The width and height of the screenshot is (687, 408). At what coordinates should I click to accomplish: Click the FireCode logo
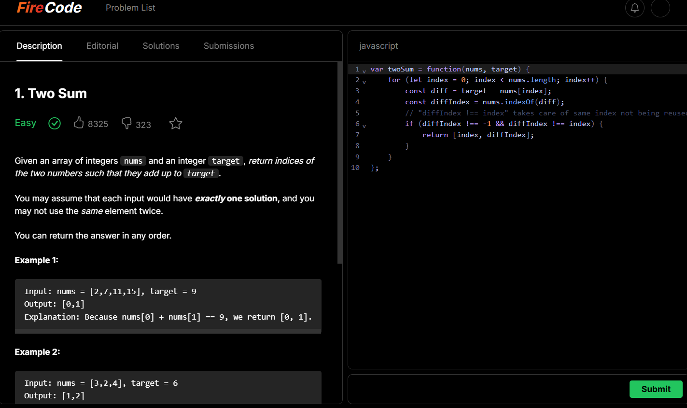(x=48, y=8)
